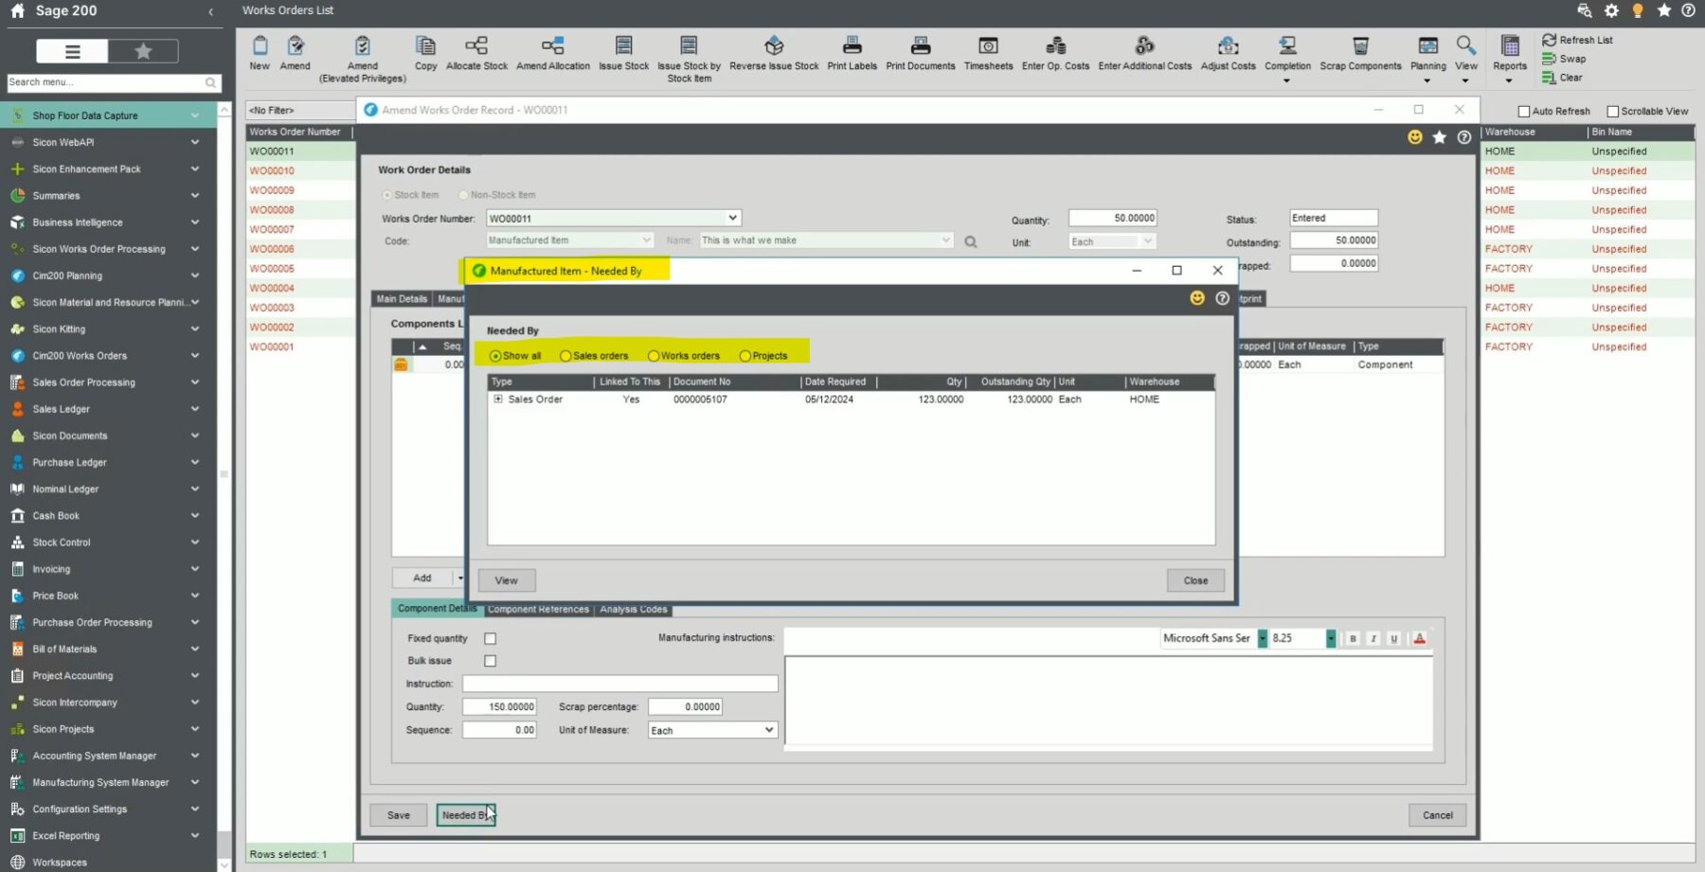Tick the Fixed quantity checkbox
Image resolution: width=1705 pixels, height=872 pixels.
tap(490, 639)
